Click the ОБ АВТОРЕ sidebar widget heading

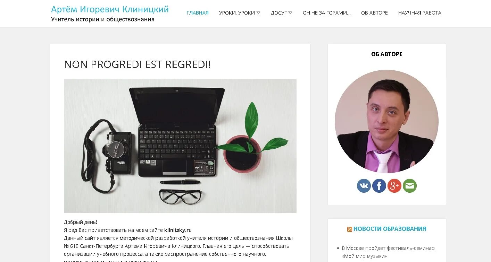click(387, 54)
